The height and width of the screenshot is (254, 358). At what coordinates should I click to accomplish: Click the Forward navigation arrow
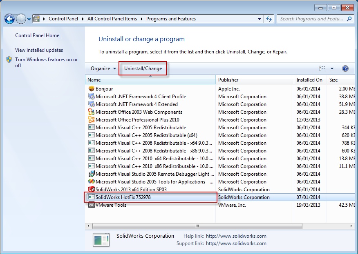pyautogui.click(x=21, y=19)
